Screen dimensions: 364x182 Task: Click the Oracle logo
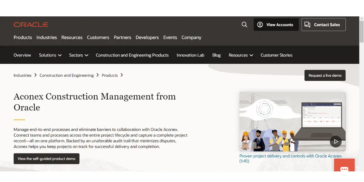tap(31, 25)
